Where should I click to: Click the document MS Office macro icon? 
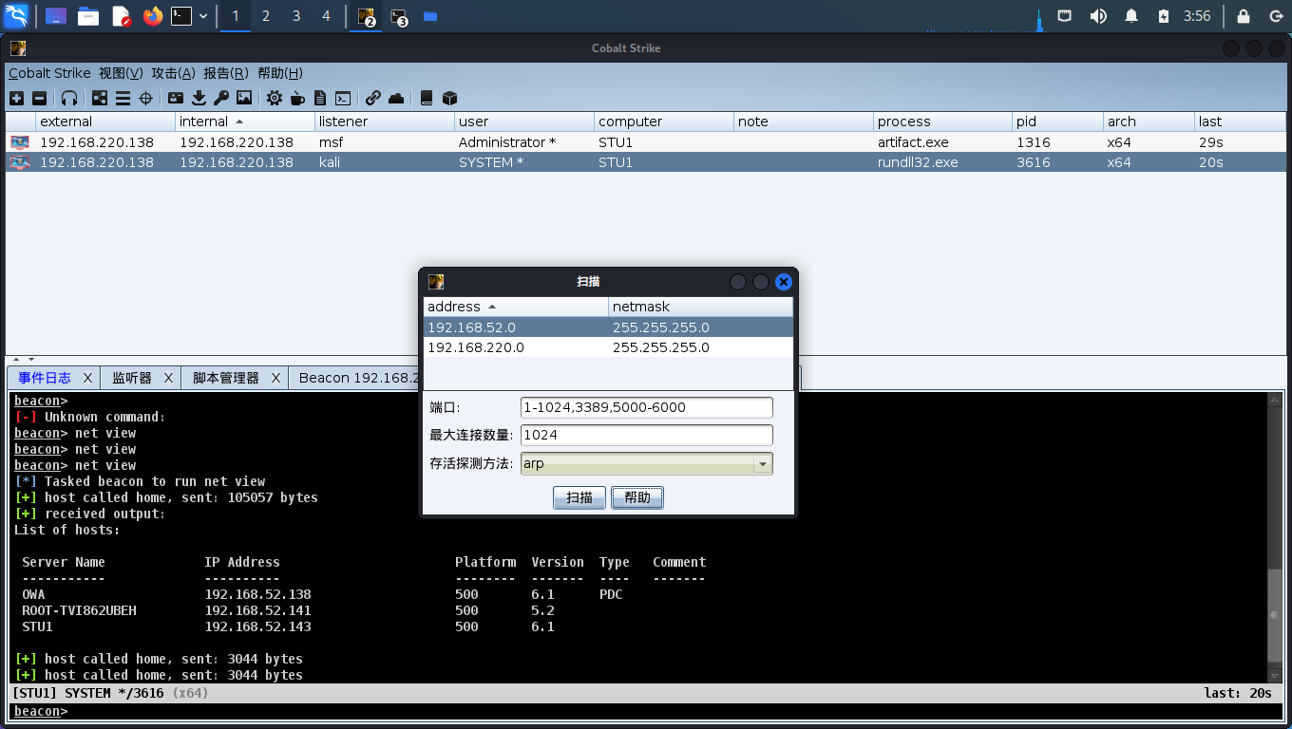coord(320,98)
